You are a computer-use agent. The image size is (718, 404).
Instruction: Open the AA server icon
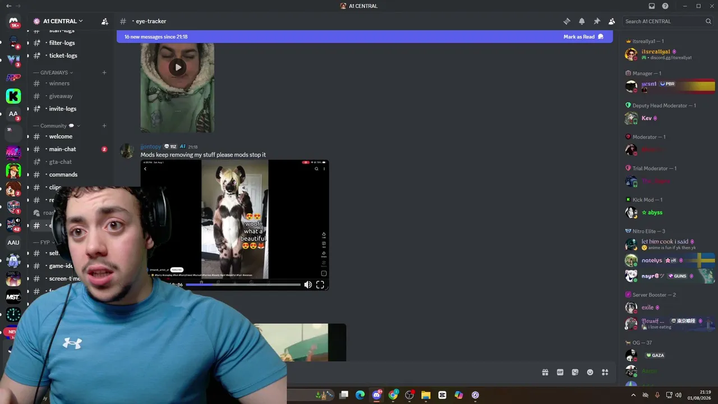(x=13, y=114)
